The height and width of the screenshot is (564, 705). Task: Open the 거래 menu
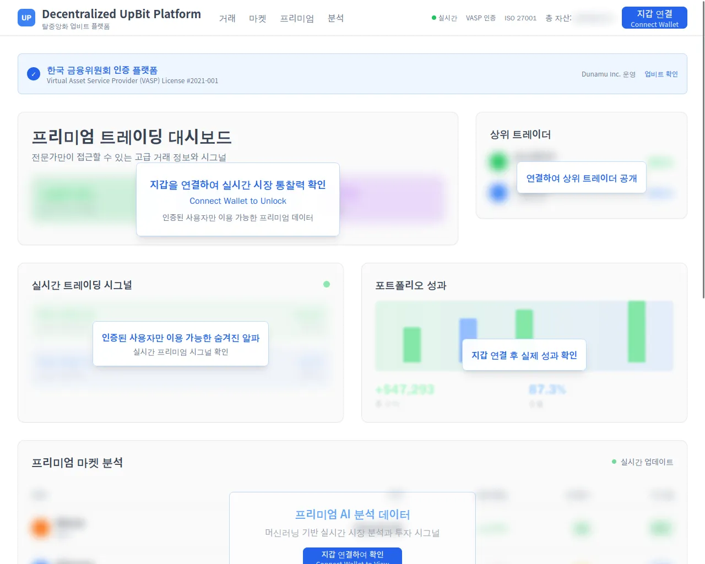[x=227, y=18]
